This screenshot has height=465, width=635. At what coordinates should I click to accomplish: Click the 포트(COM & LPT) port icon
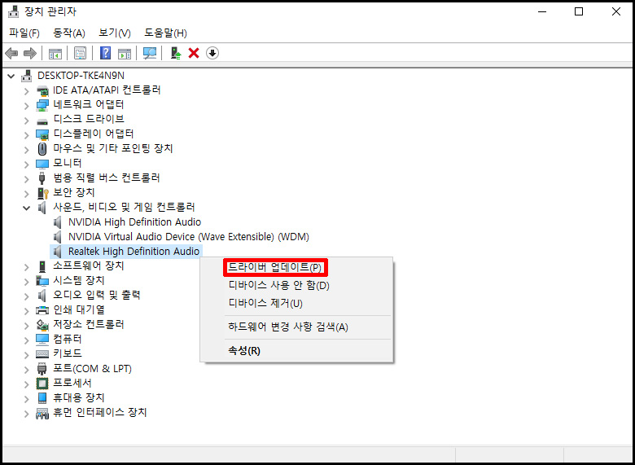(x=42, y=369)
